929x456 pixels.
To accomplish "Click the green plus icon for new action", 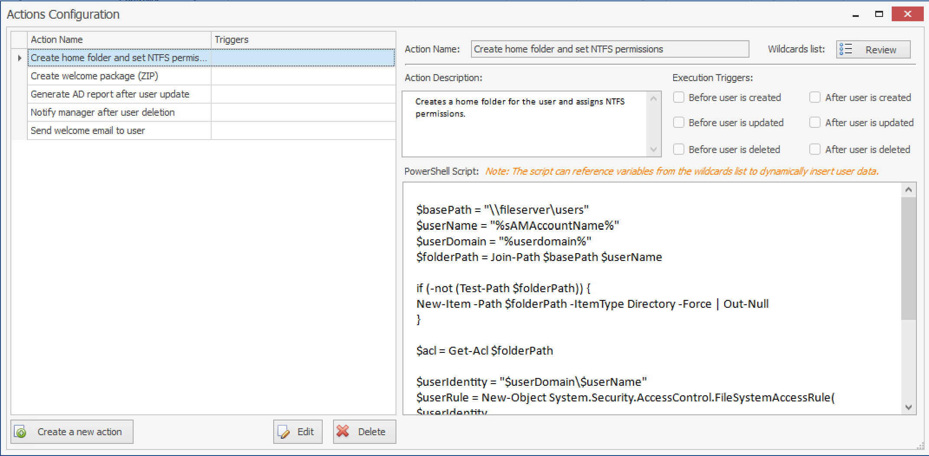I will [20, 432].
